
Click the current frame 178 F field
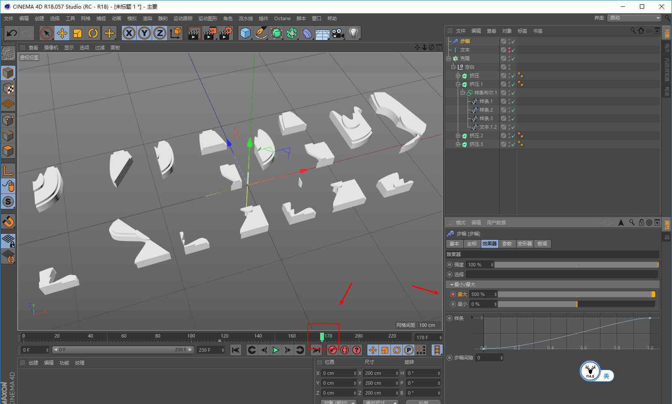(428, 338)
